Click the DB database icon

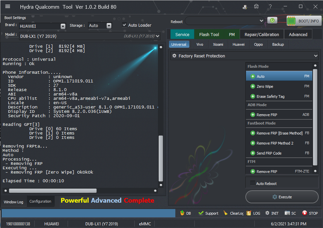(x=182, y=213)
